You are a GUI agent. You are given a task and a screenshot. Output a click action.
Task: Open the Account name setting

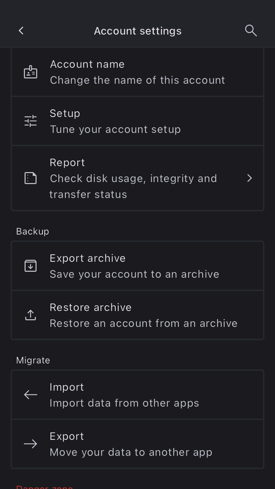[87, 64]
